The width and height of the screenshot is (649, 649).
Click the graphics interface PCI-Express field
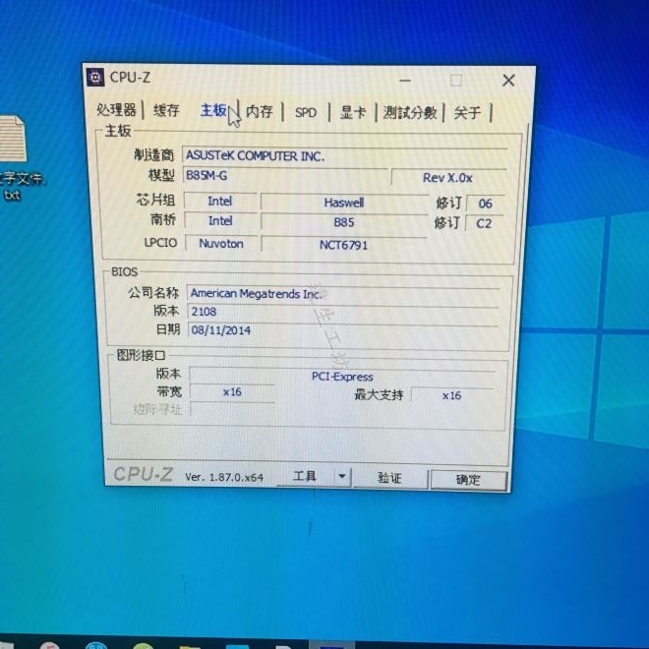tap(342, 377)
